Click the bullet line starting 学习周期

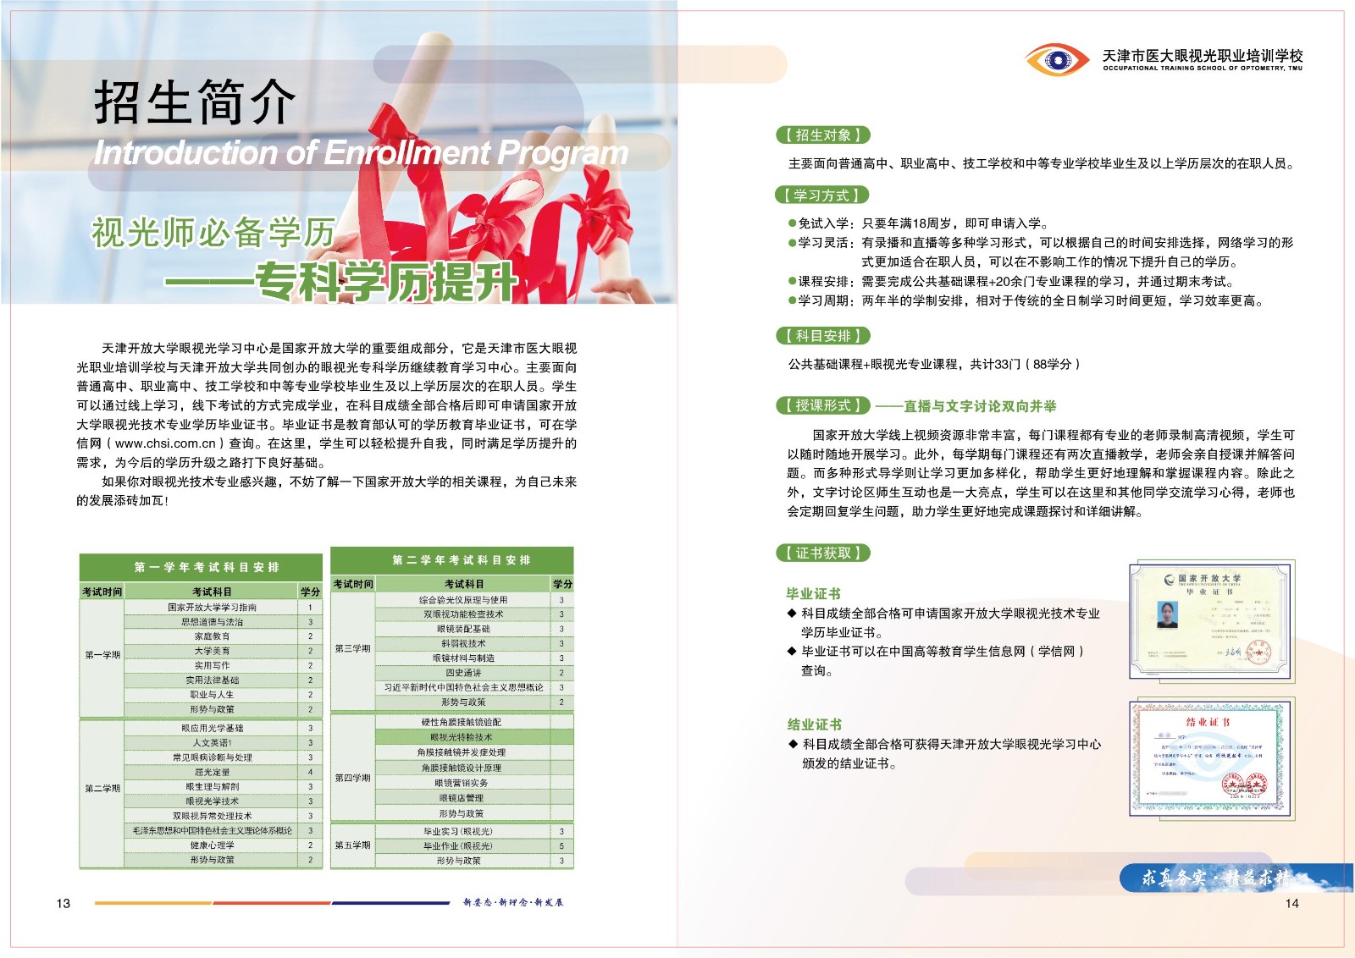point(1026,301)
